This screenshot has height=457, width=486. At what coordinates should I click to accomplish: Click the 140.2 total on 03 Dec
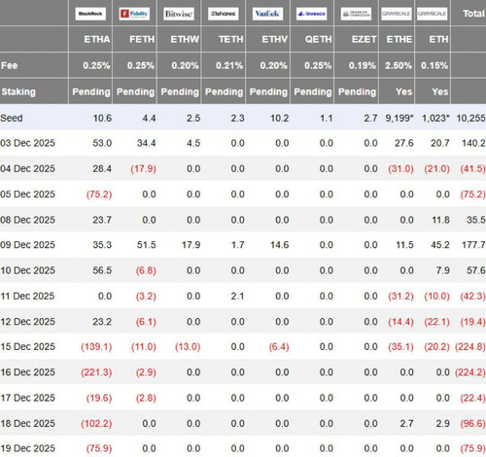click(x=473, y=143)
